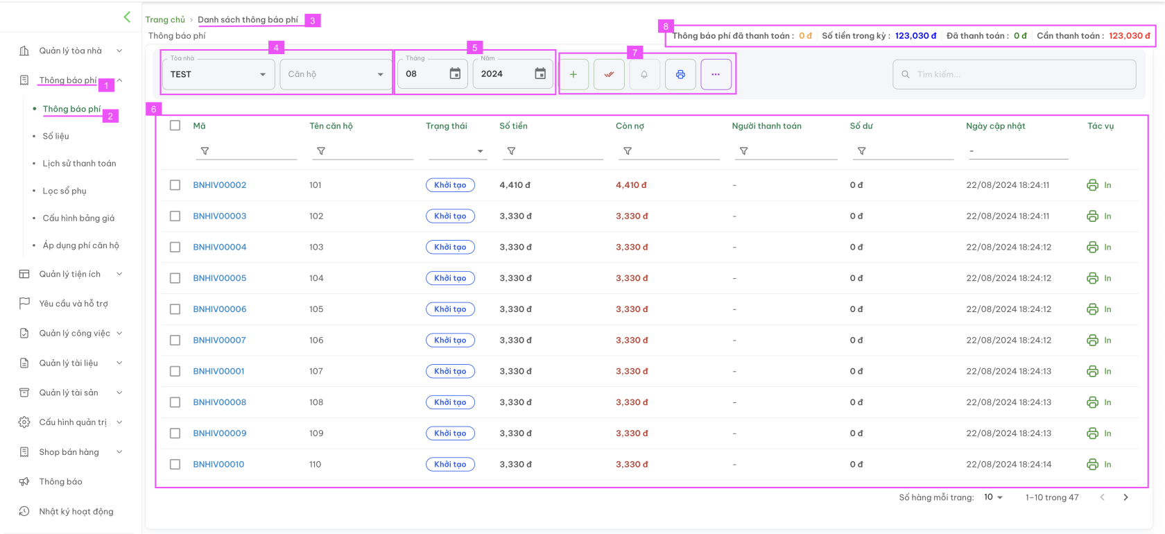Expand the Quản lý tòa nhà menu

[70, 51]
